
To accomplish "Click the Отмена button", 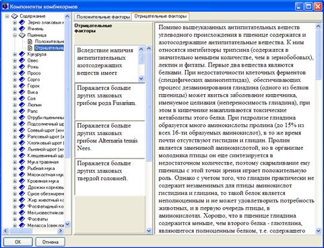I will (51, 242).
